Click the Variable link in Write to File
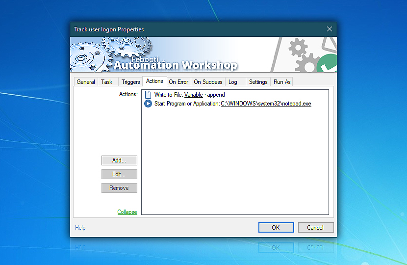This screenshot has height=265, width=407. [193, 95]
